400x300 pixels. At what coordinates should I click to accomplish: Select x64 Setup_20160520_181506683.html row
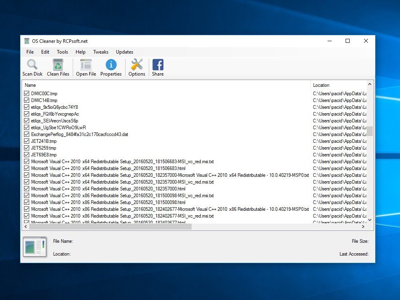108,168
